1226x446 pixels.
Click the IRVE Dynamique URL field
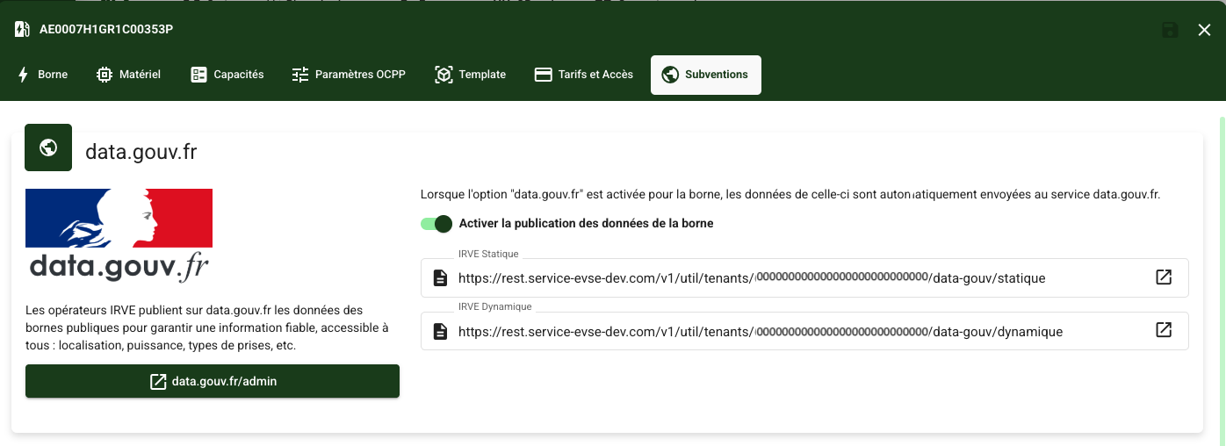(804, 331)
